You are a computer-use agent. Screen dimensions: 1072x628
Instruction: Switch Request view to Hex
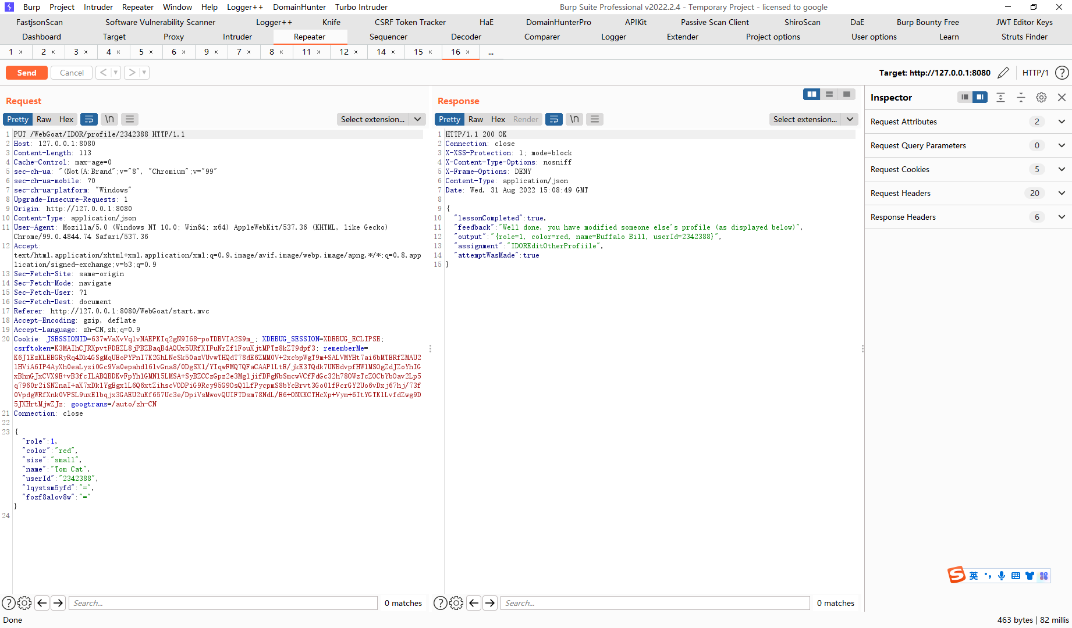click(66, 119)
